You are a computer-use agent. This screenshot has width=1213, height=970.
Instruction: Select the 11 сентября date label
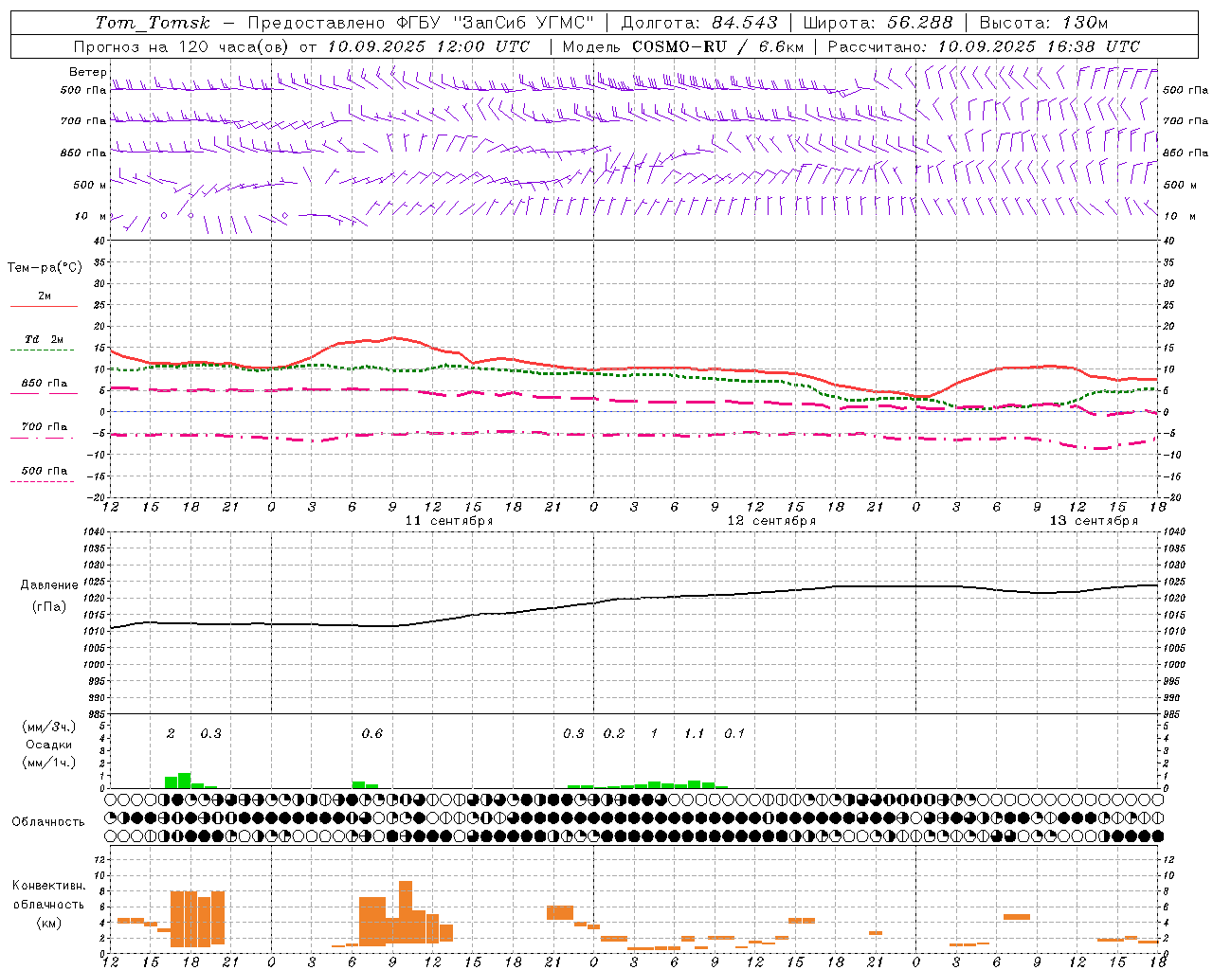pos(448,521)
